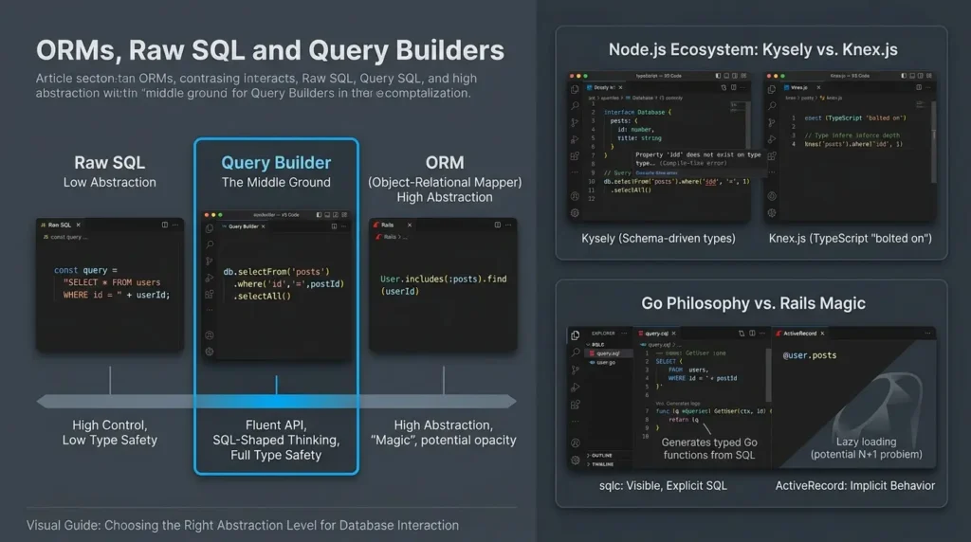Open more actions in Rails editor

(x=508, y=225)
